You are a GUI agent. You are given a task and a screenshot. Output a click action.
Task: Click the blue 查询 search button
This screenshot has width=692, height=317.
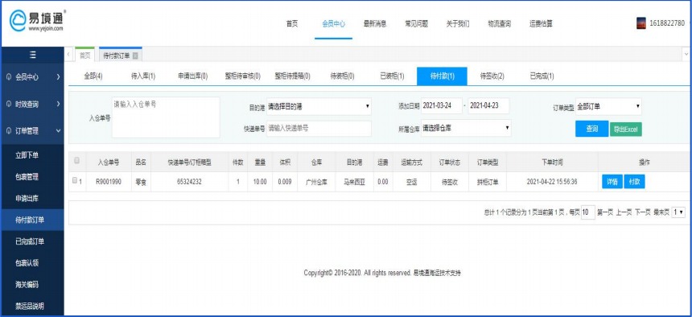591,129
